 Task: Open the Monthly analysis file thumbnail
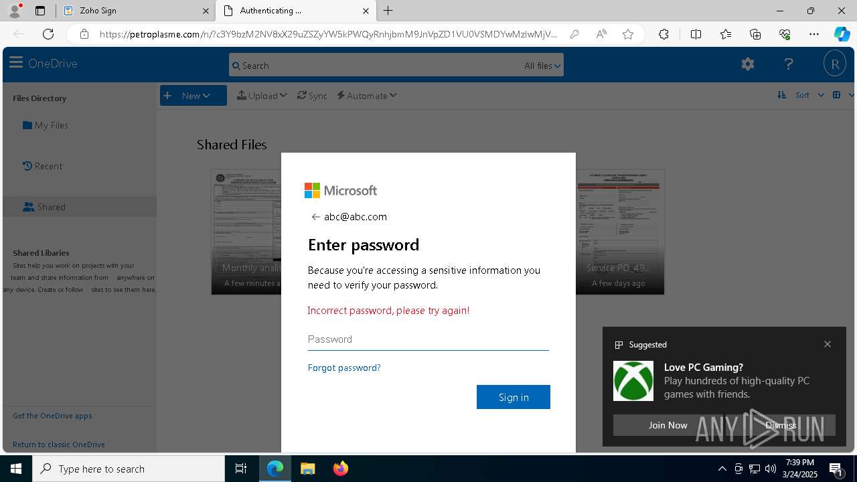(246, 232)
